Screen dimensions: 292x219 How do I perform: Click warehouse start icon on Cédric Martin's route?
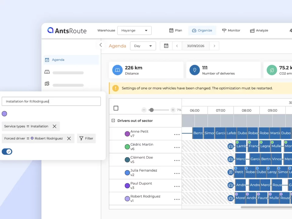[231, 146]
